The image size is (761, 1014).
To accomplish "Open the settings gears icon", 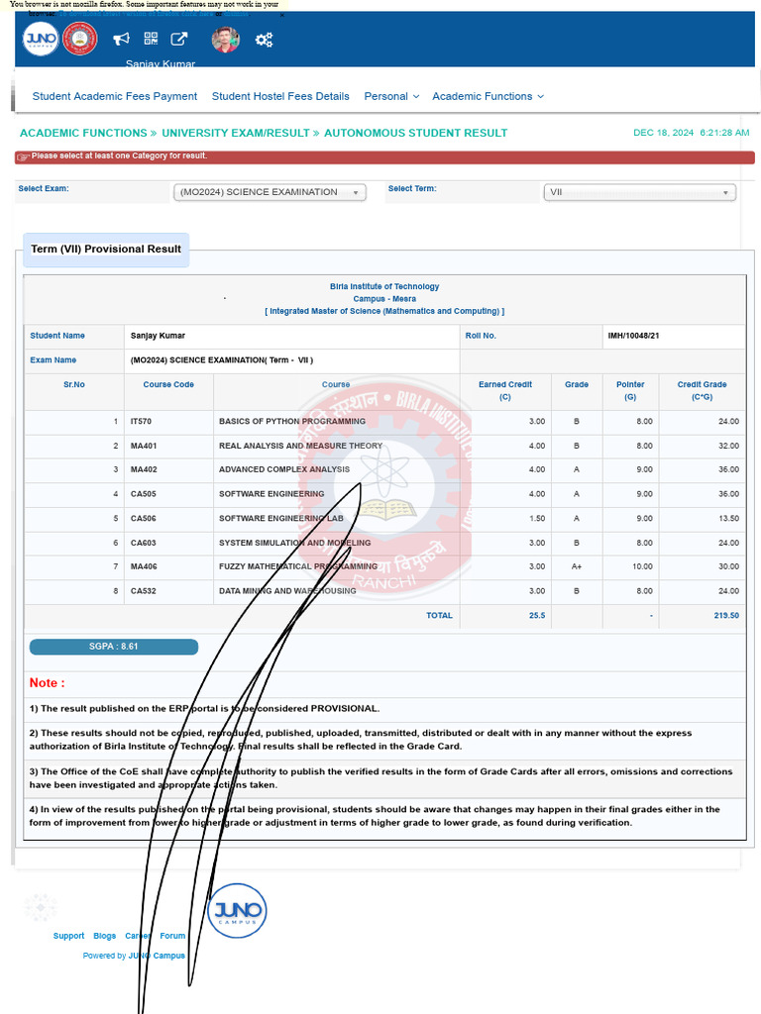I will (264, 40).
